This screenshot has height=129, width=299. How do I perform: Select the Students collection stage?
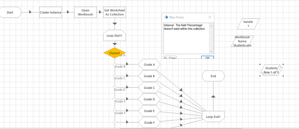click(271, 70)
